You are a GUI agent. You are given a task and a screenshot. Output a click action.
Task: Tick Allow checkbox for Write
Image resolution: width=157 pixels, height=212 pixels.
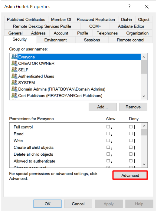point(108,140)
